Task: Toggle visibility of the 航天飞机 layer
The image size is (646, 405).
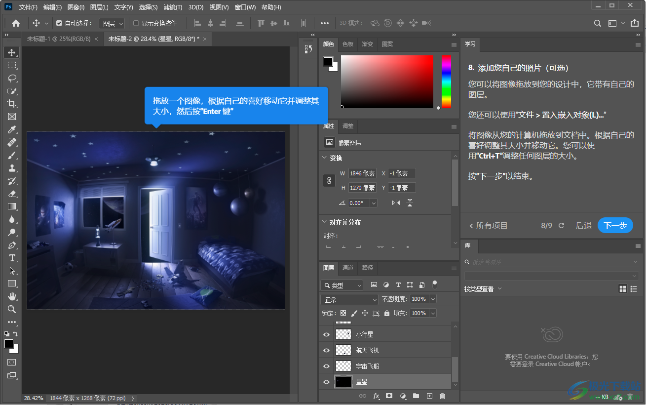Action: coord(326,350)
